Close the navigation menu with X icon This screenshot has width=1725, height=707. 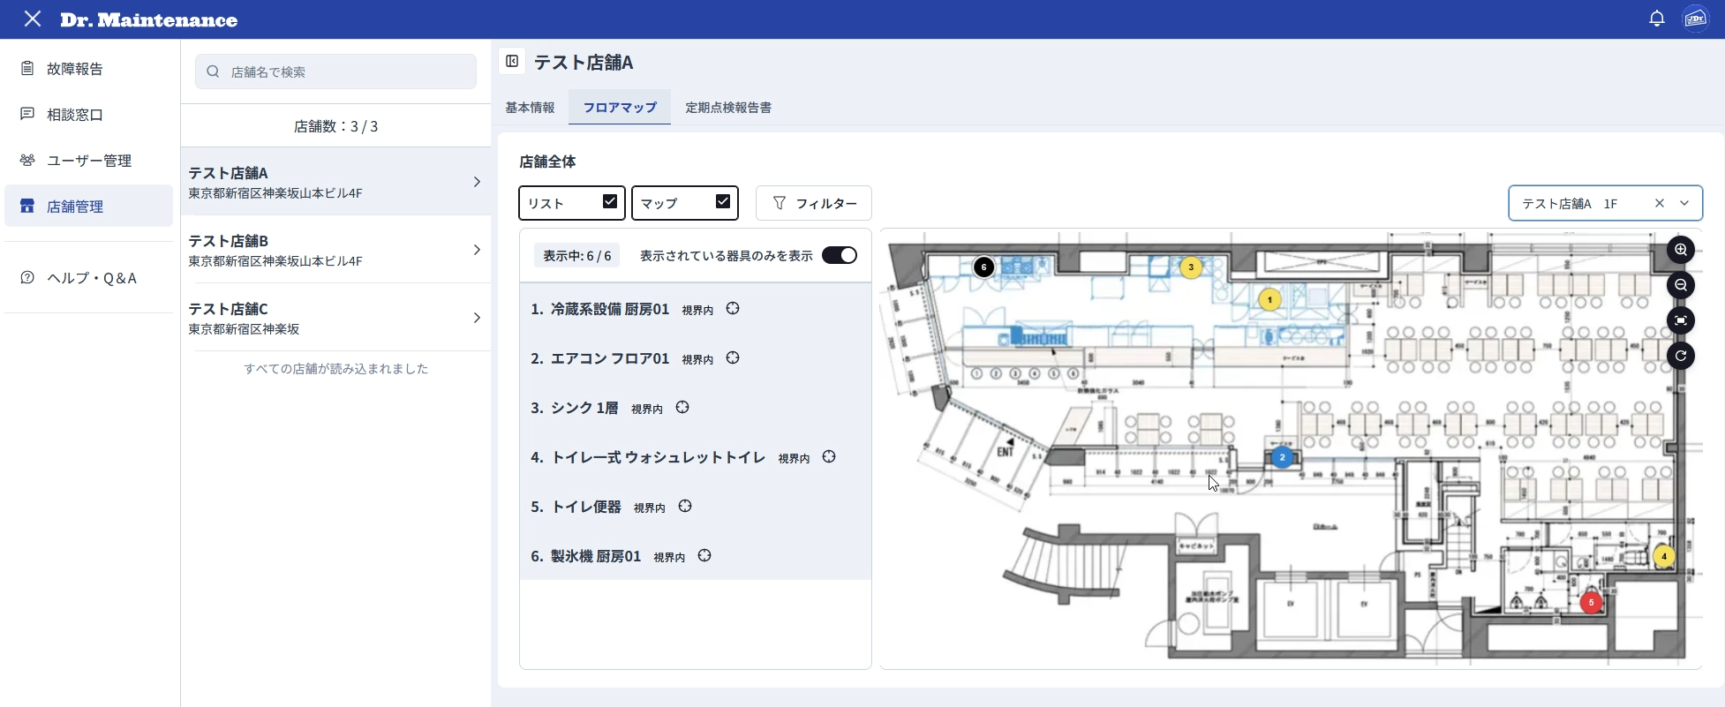click(33, 19)
